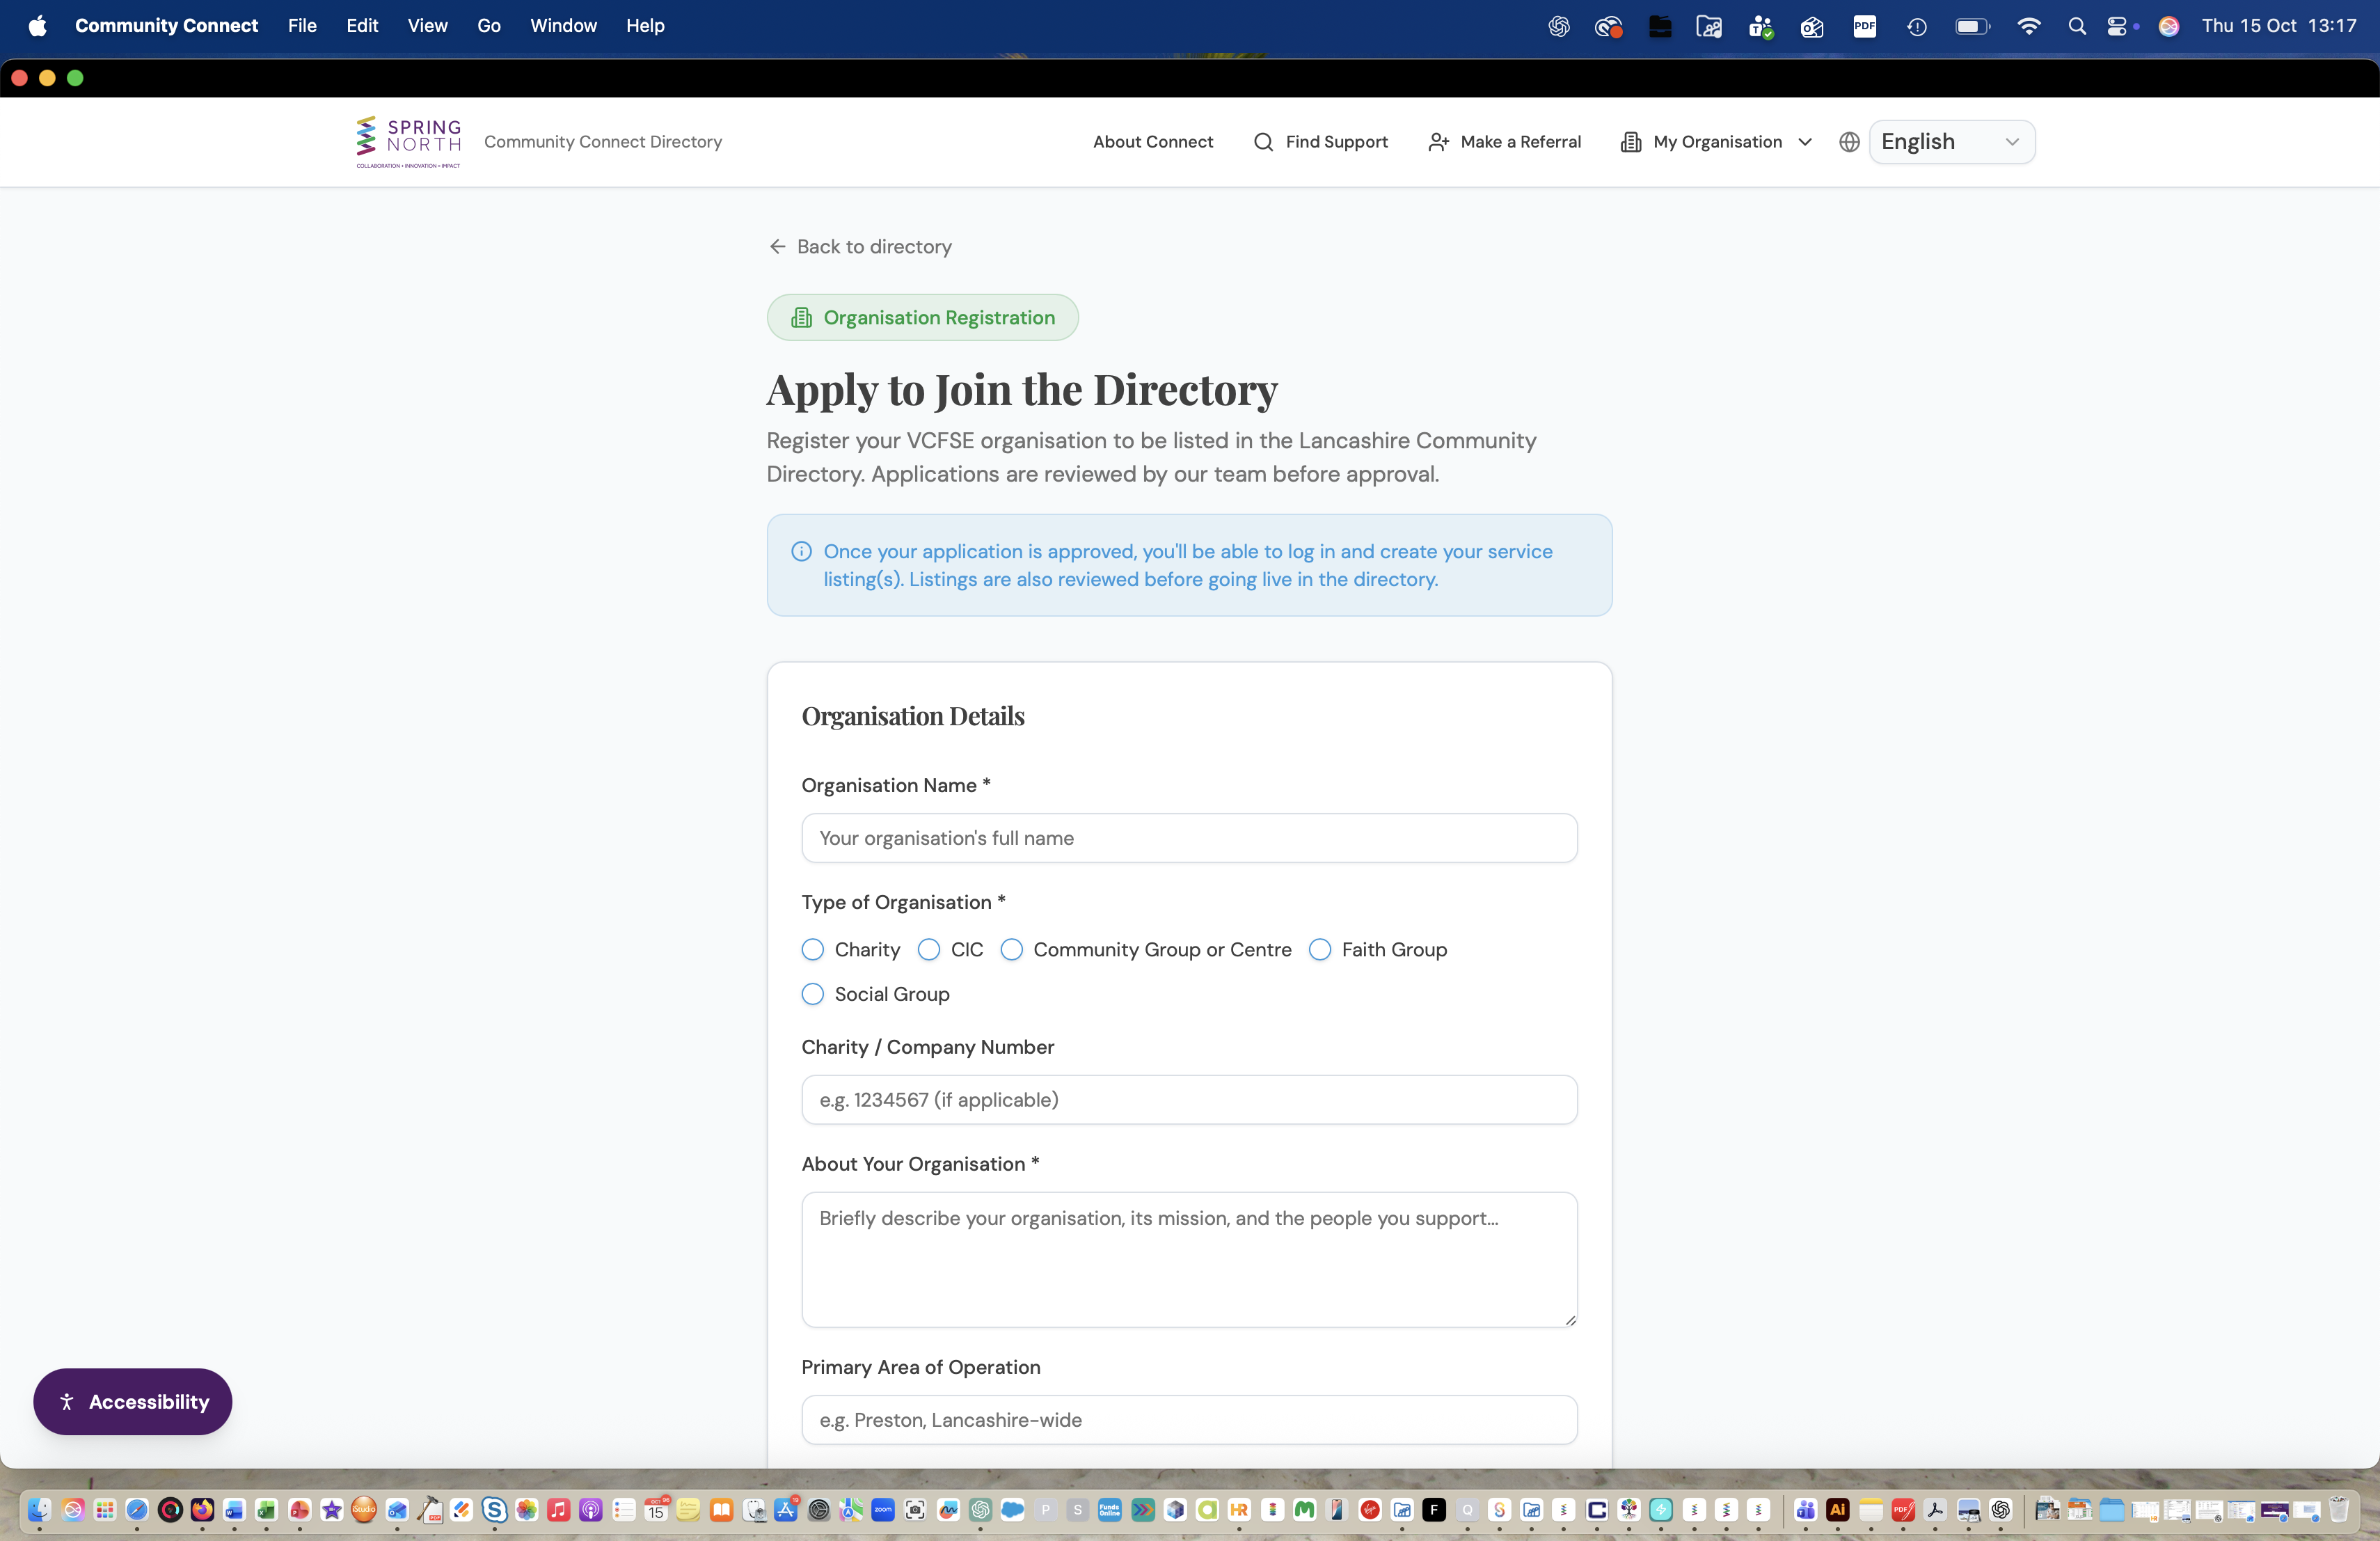Open Time Machine menu bar icon
Screen dimensions: 2380x1541
(x=1916, y=26)
